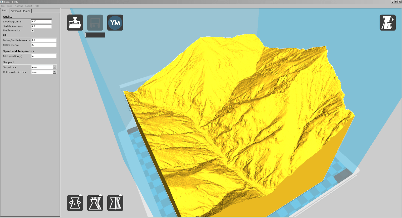Open the View mode icon

(x=387, y=23)
